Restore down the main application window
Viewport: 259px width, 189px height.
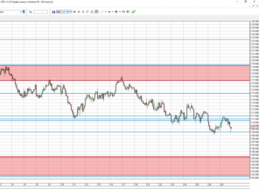point(246,2)
